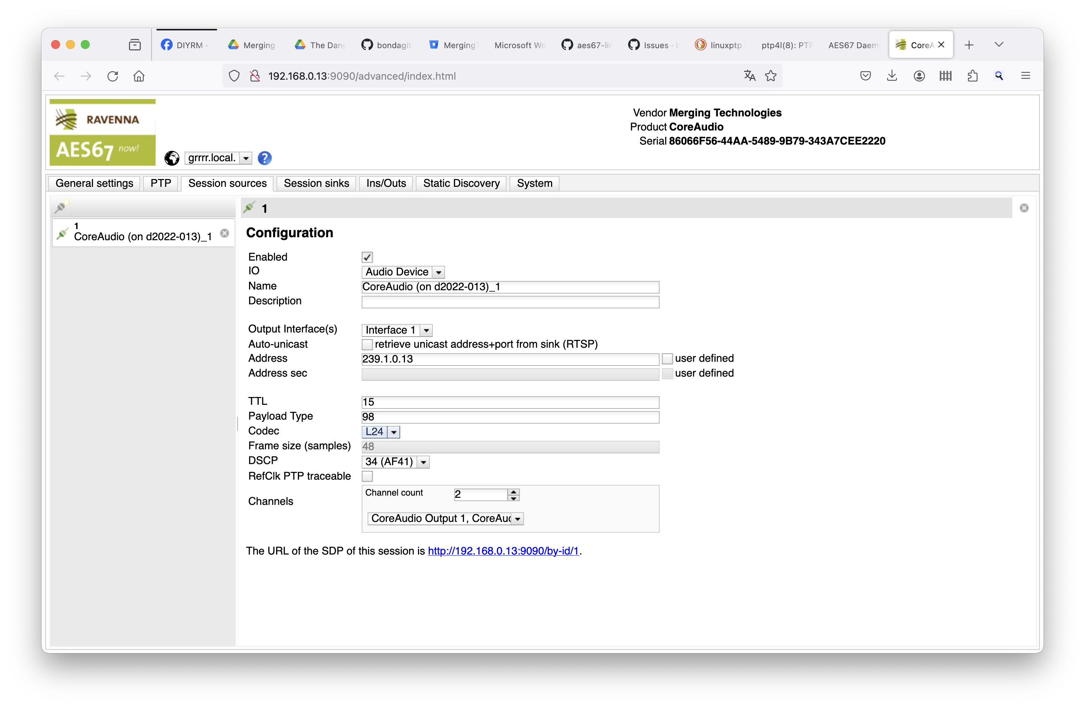The height and width of the screenshot is (708, 1085).
Task: Open a new browser tab with the plus button
Action: [969, 45]
